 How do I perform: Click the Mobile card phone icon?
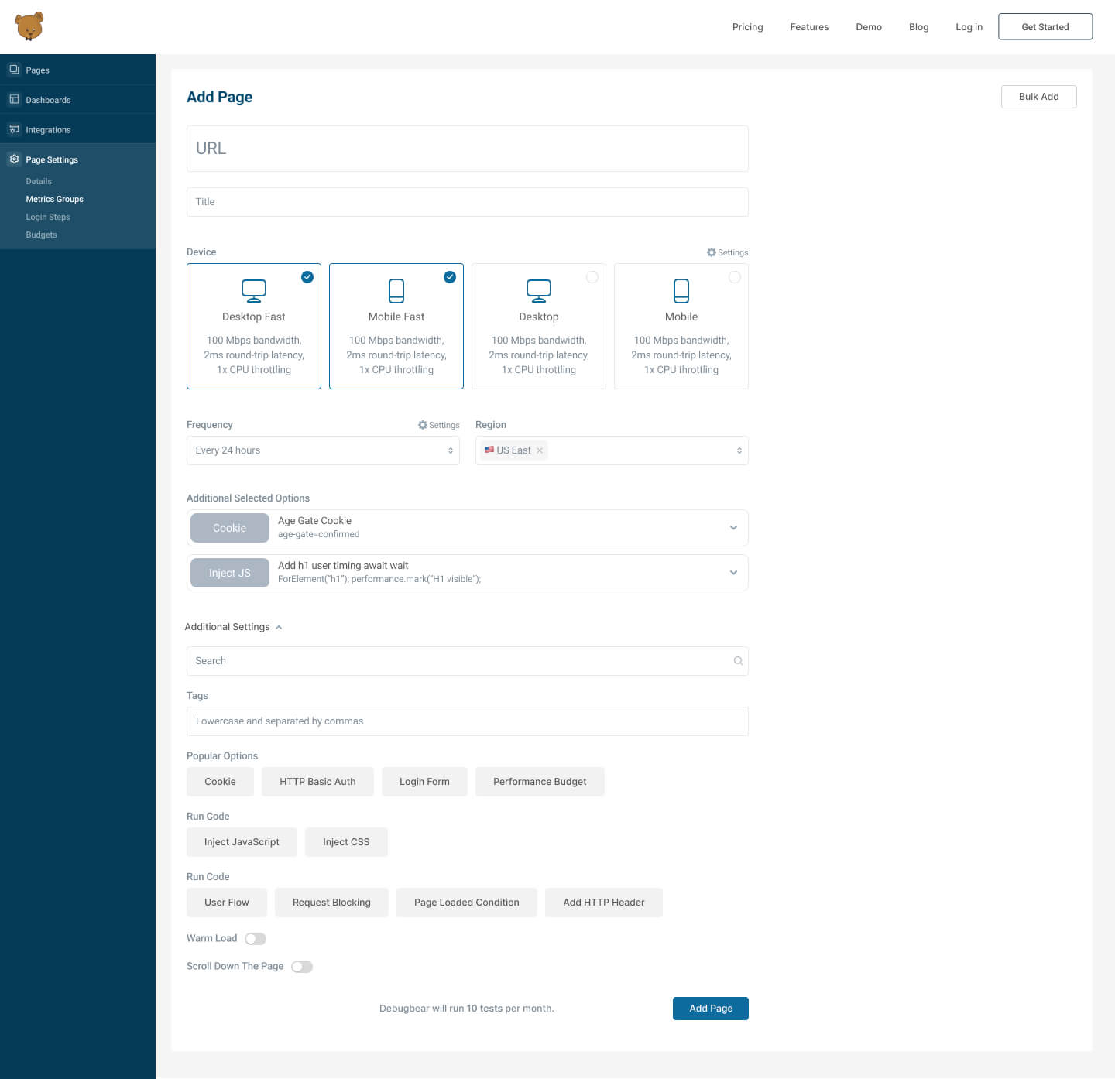pyautogui.click(x=681, y=291)
